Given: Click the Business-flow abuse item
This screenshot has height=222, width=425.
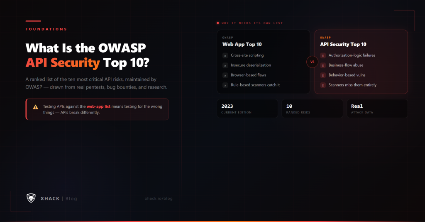Looking at the screenshot, I should click(x=346, y=65).
